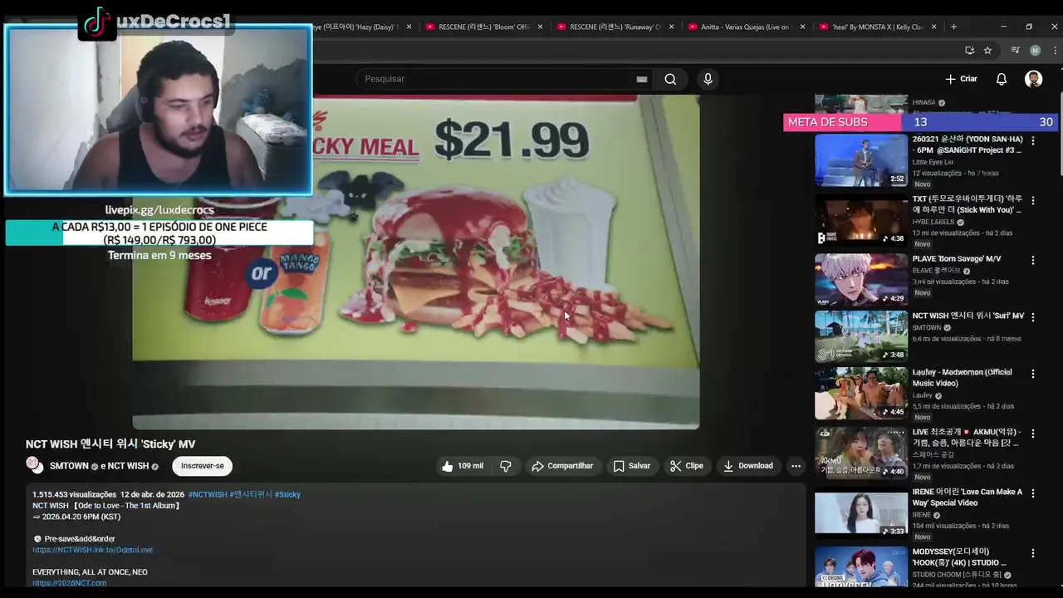
Task: Open more actions three-dot menu below video
Action: [796, 466]
